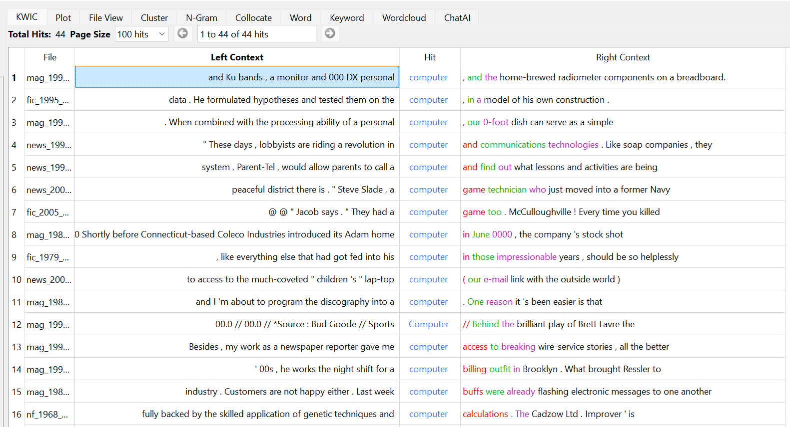Go to next page of hits
The width and height of the screenshot is (790, 427).
[x=330, y=33]
